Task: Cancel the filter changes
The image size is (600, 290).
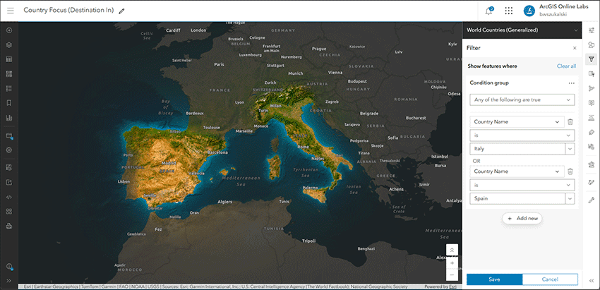Action: coord(551,279)
